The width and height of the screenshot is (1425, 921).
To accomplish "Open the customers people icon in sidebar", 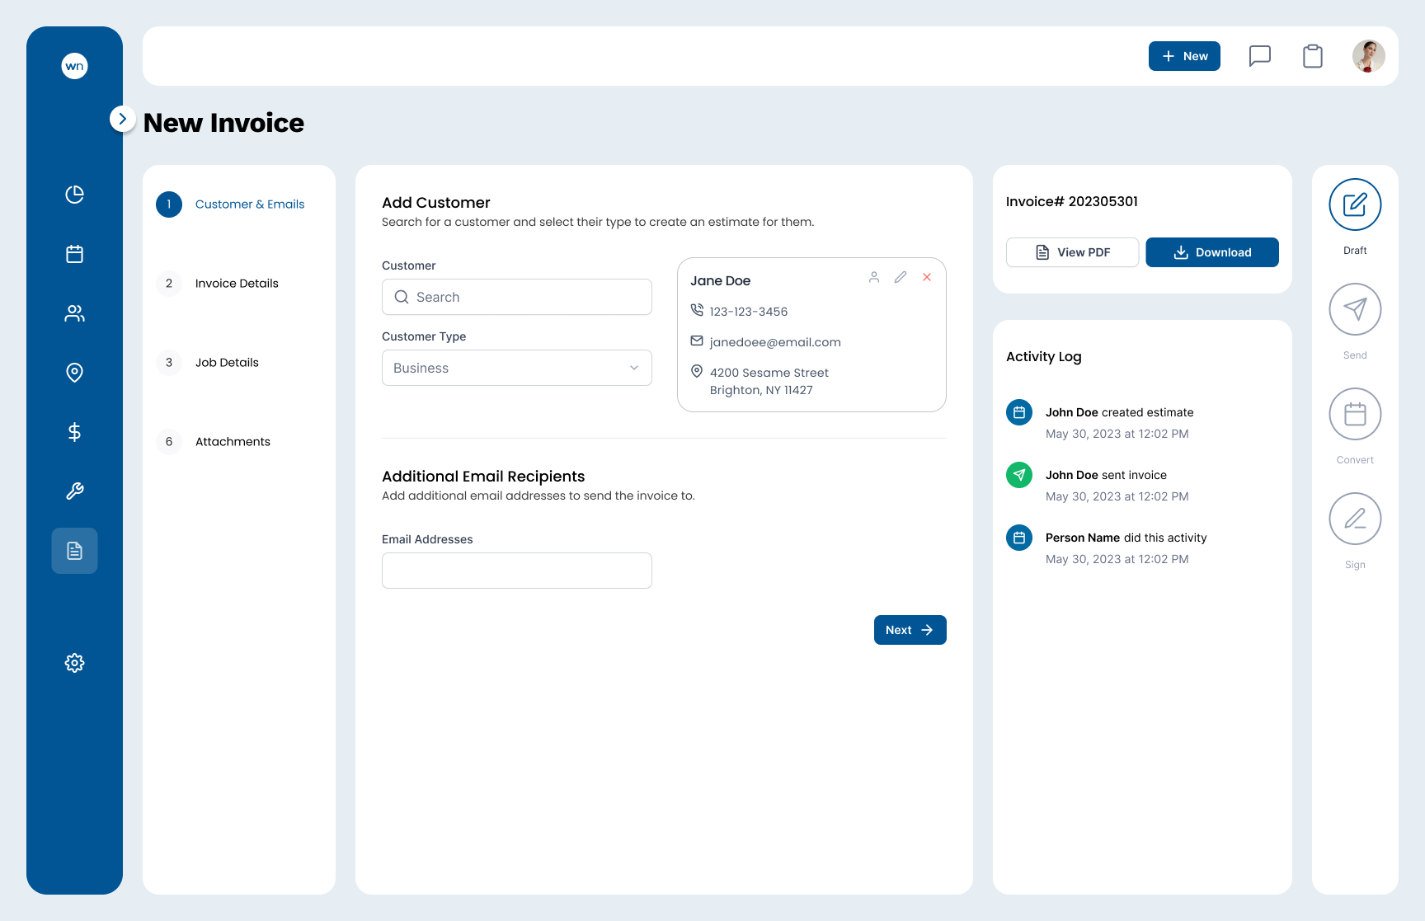I will pyautogui.click(x=74, y=313).
